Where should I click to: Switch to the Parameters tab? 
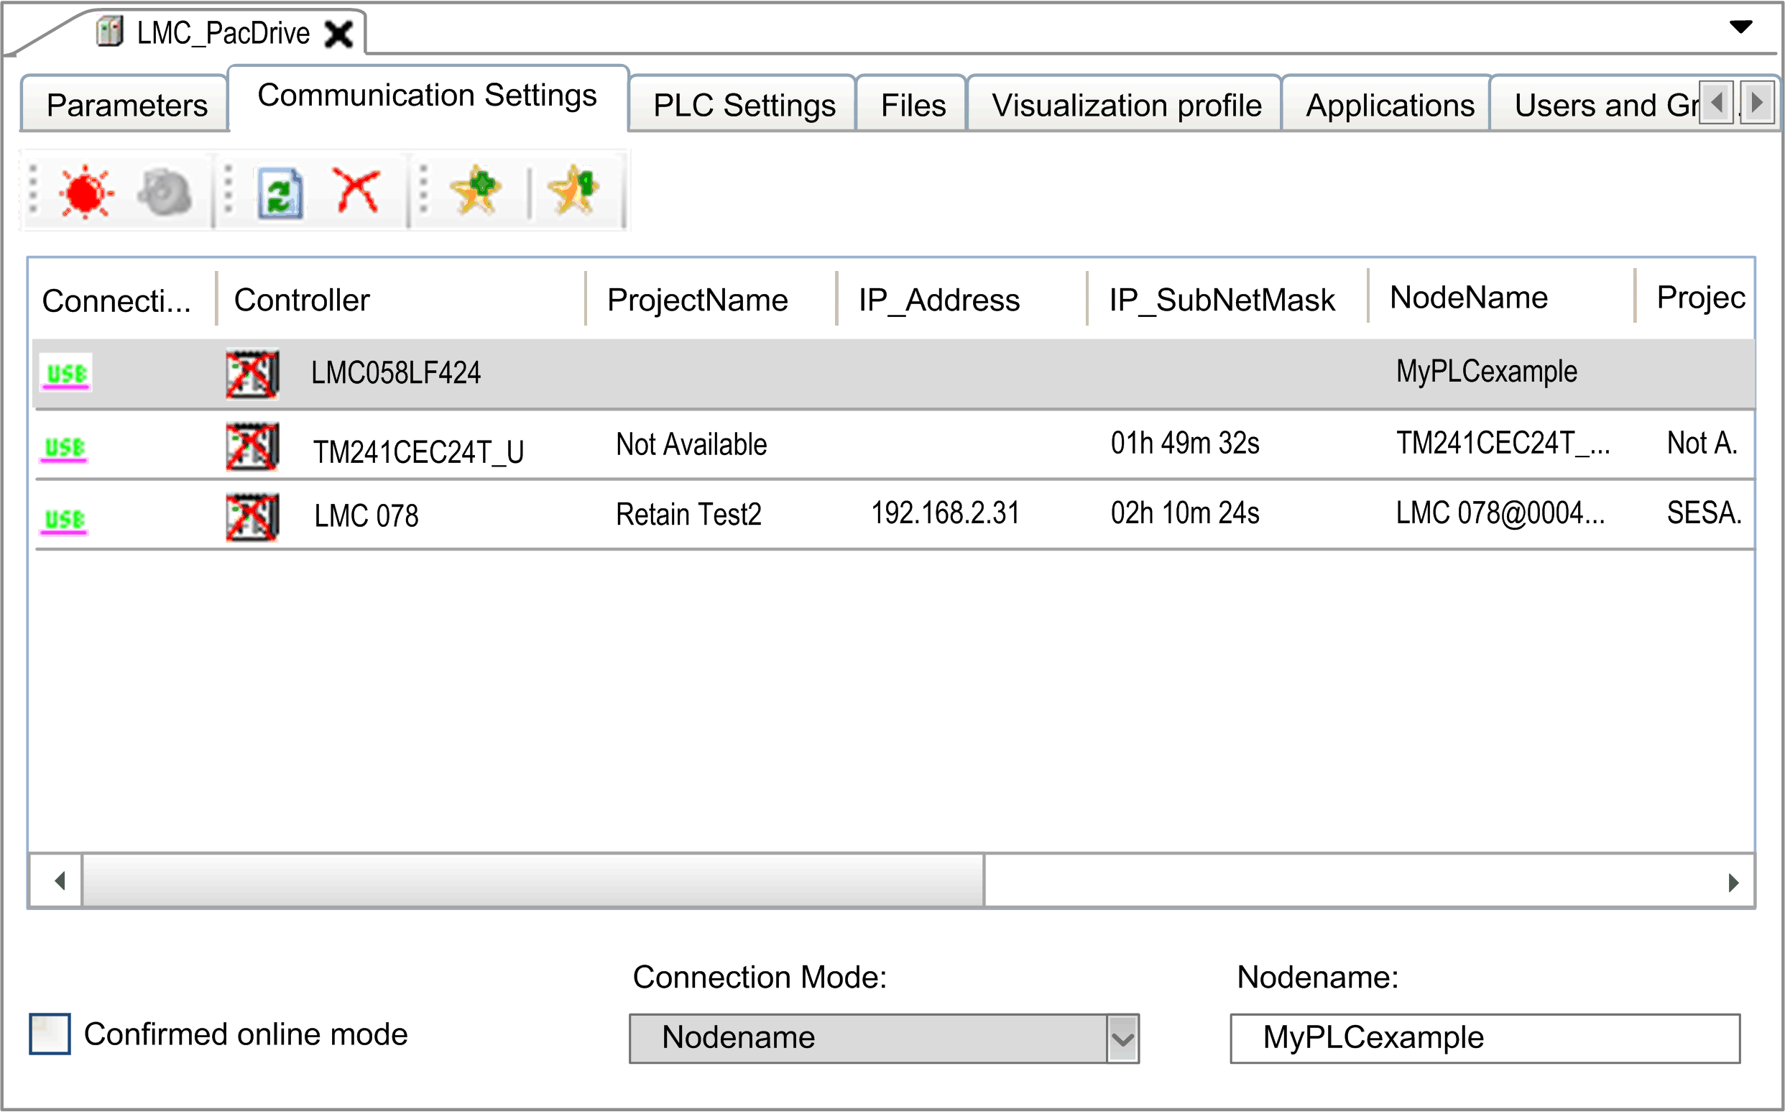pyautogui.click(x=126, y=104)
